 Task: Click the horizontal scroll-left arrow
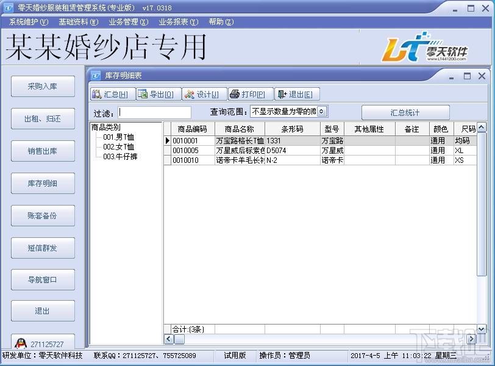pos(169,339)
